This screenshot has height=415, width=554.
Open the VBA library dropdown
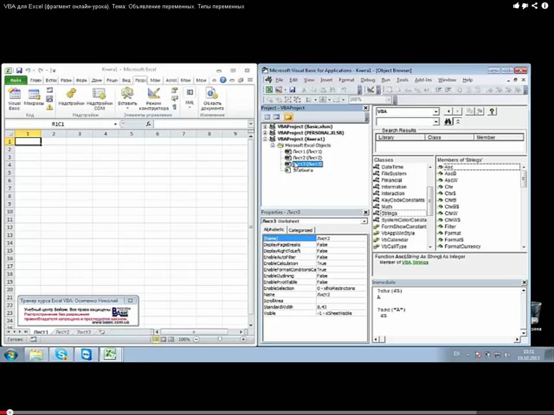[436, 111]
